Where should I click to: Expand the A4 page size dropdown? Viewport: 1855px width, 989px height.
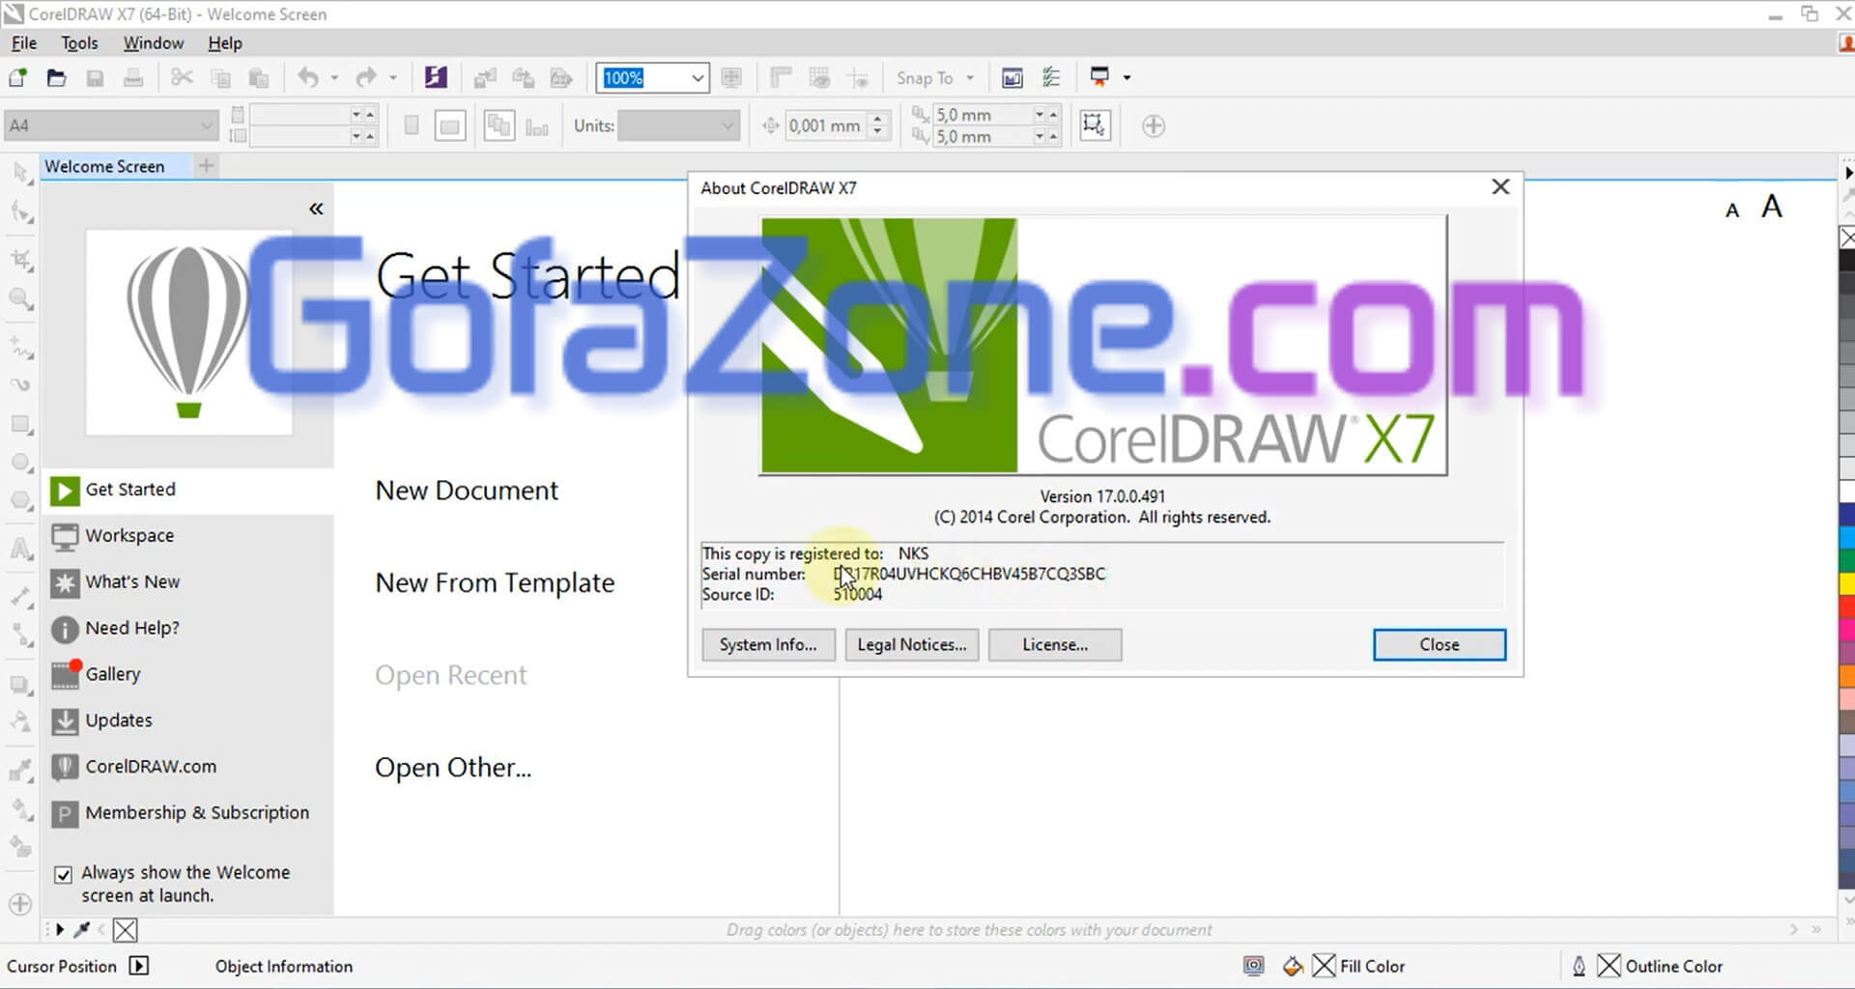pos(206,126)
